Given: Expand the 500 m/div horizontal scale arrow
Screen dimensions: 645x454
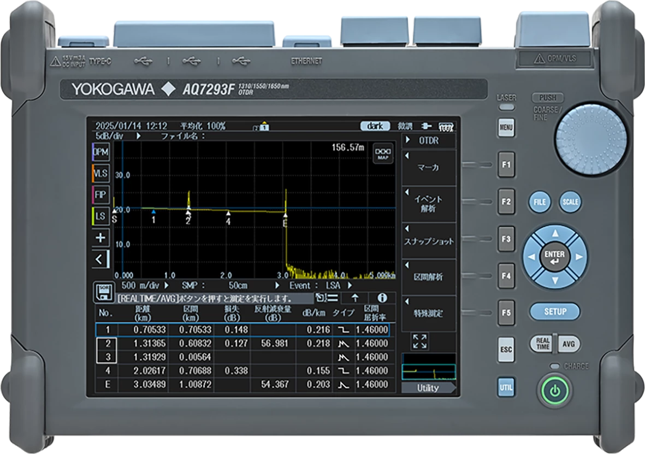Looking at the screenshot, I should (x=167, y=285).
